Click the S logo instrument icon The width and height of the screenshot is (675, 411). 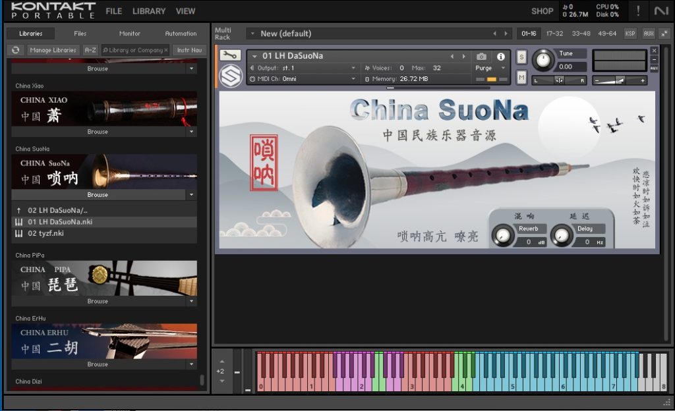pos(231,76)
